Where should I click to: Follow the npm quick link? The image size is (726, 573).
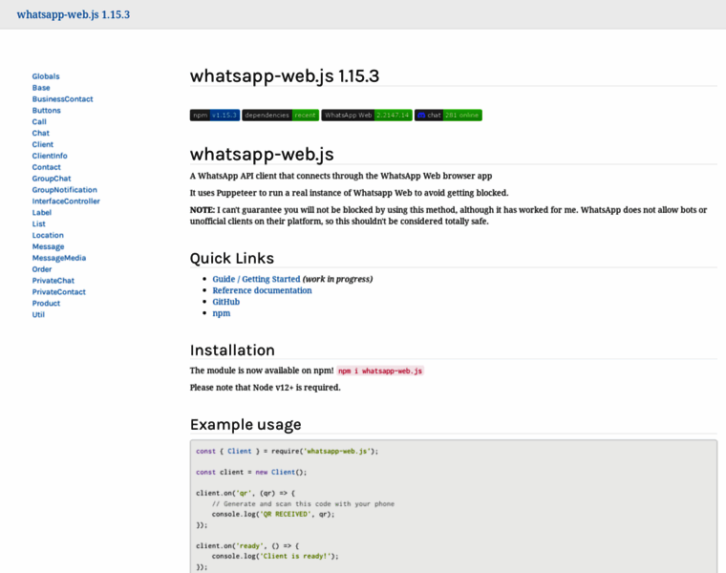pos(222,313)
